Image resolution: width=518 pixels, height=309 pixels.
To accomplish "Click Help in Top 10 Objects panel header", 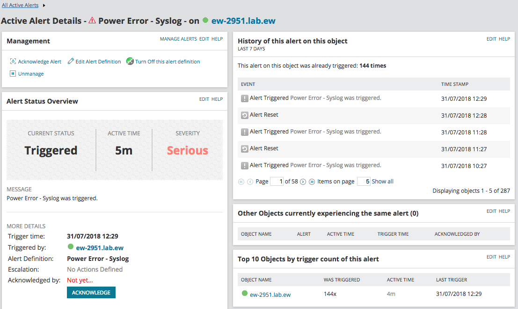I will [x=504, y=257].
